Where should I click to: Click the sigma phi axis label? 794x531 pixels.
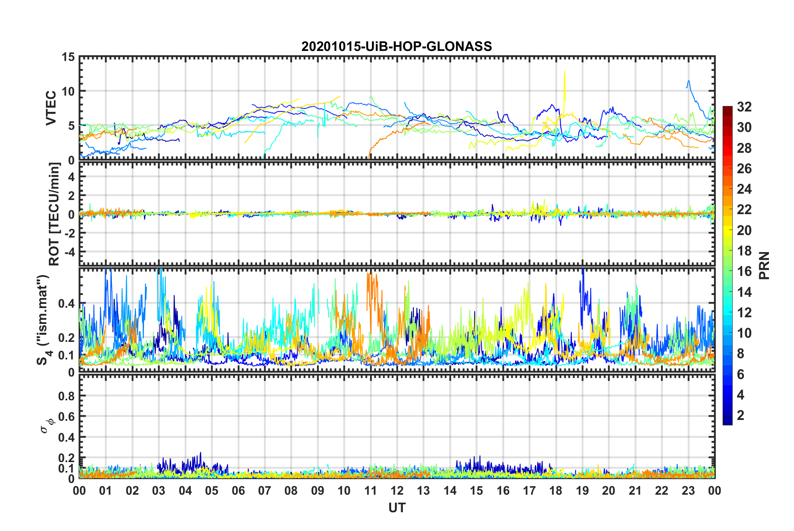(x=47, y=427)
